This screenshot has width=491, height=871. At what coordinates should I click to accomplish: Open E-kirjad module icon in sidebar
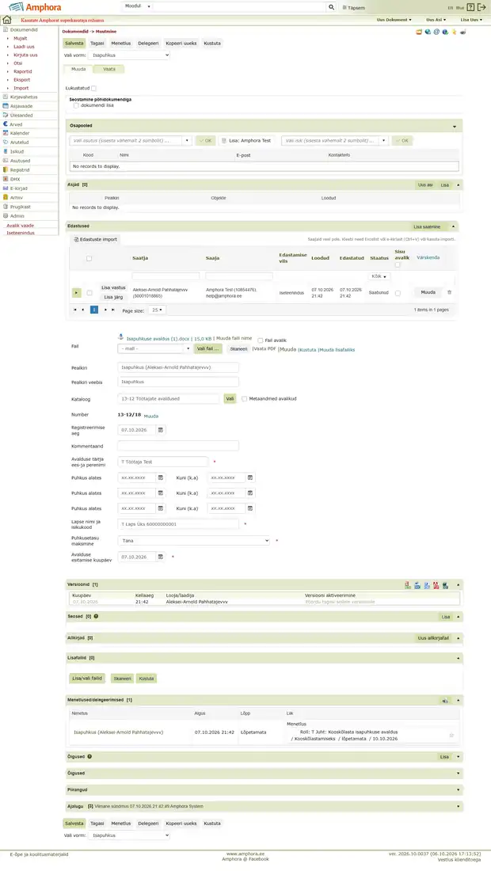(6, 188)
